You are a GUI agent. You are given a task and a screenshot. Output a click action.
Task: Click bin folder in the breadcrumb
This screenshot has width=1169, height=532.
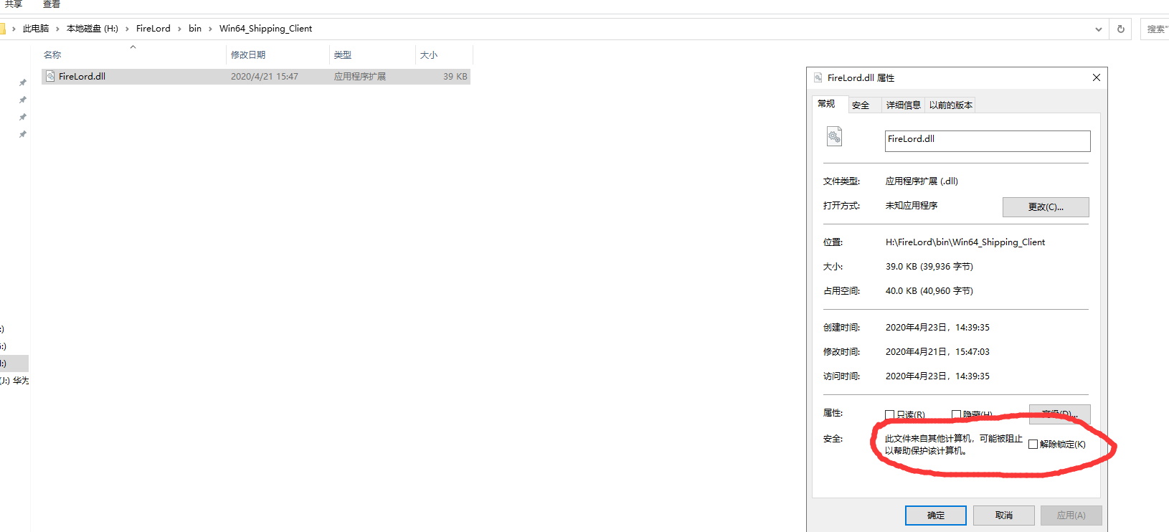[195, 29]
